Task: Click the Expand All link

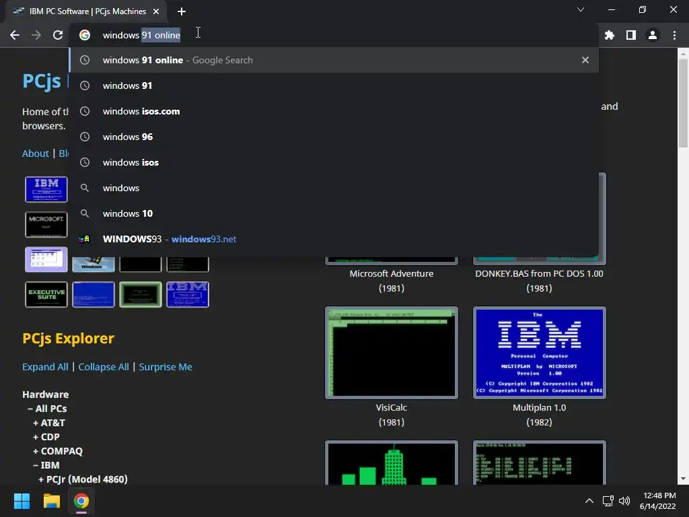Action: pos(45,367)
